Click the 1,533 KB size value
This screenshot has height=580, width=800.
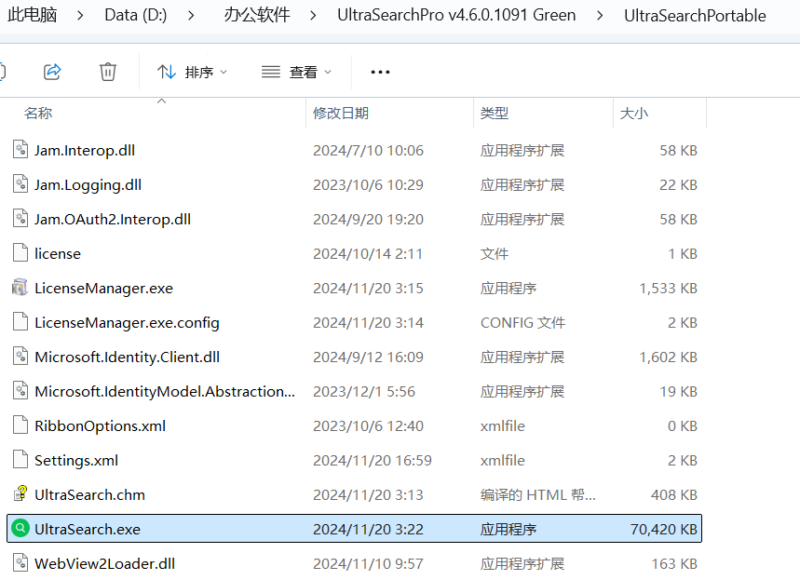[669, 289]
